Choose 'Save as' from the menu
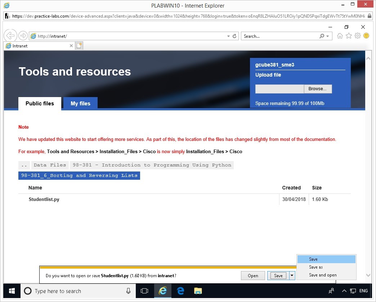 coord(315,267)
